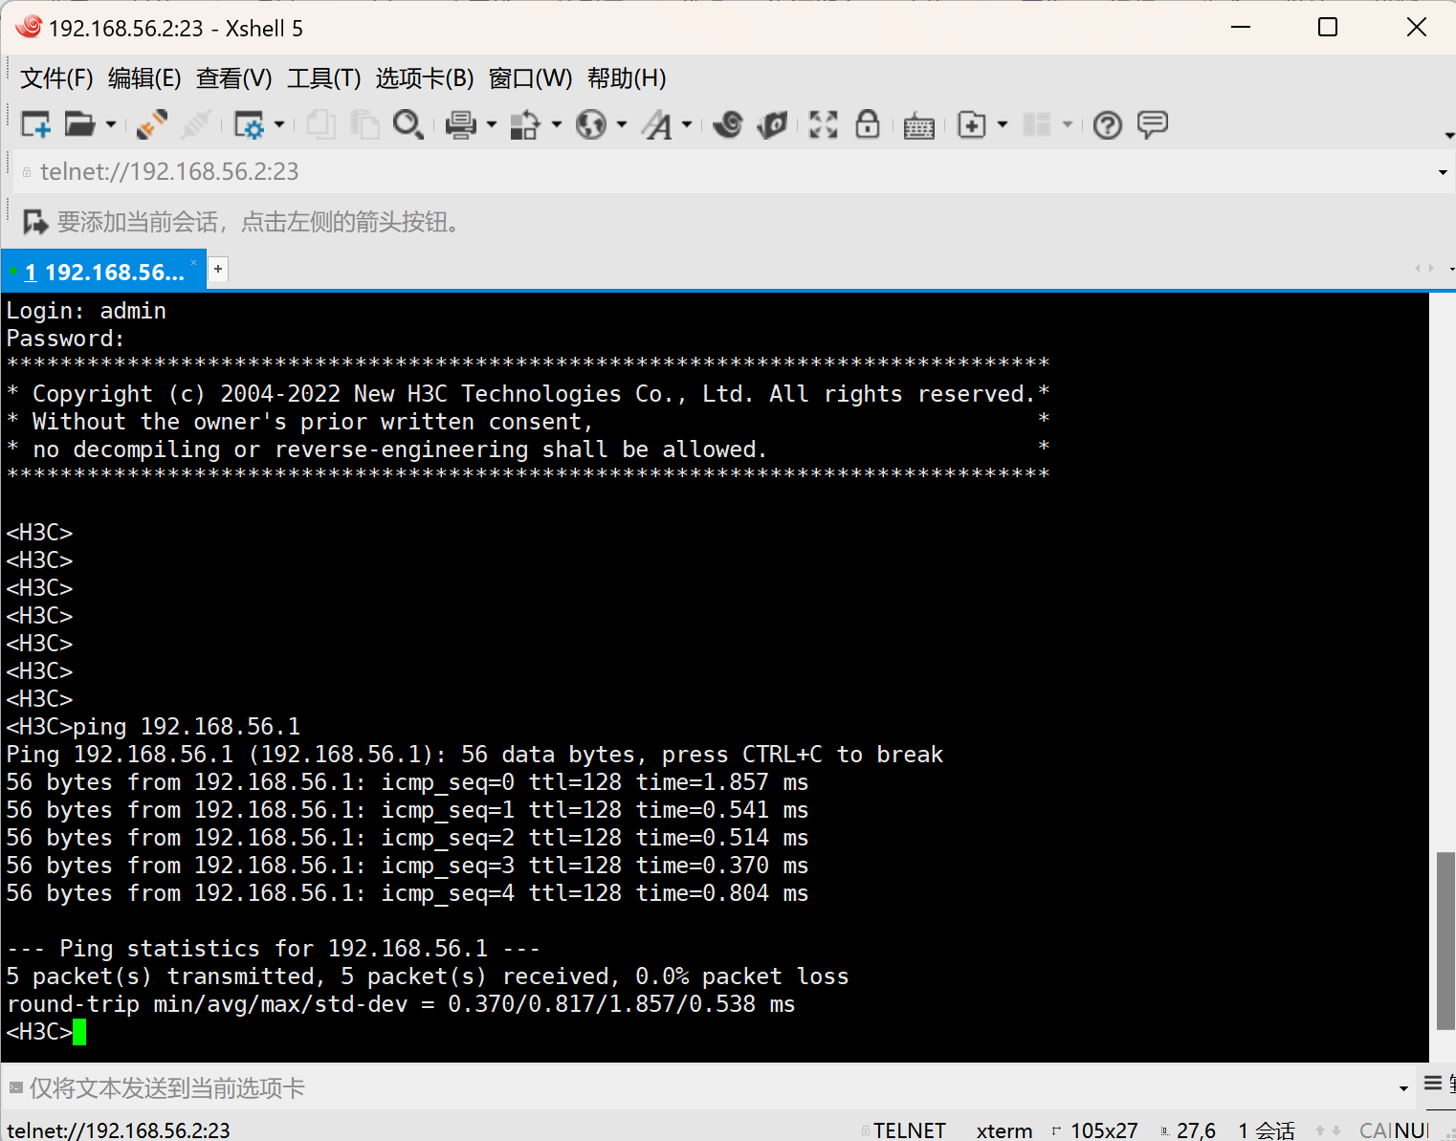Viewport: 1456px width, 1141px height.
Task: Open the 编辑(E) menu
Action: click(x=144, y=78)
